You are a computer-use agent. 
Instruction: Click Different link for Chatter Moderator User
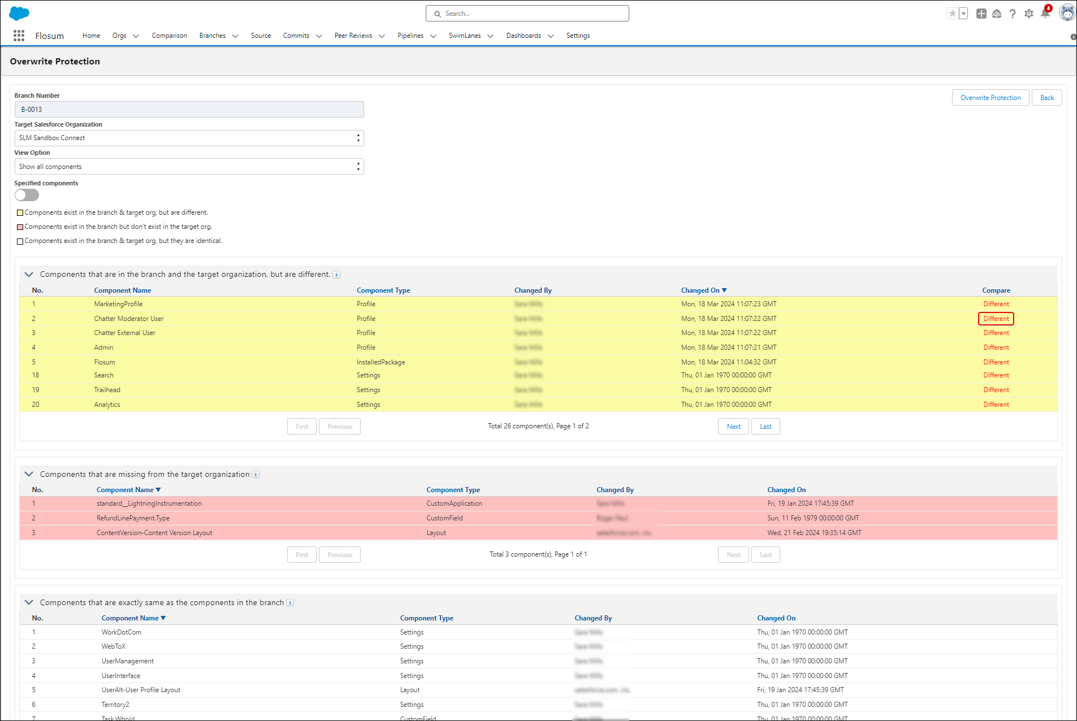[996, 319]
